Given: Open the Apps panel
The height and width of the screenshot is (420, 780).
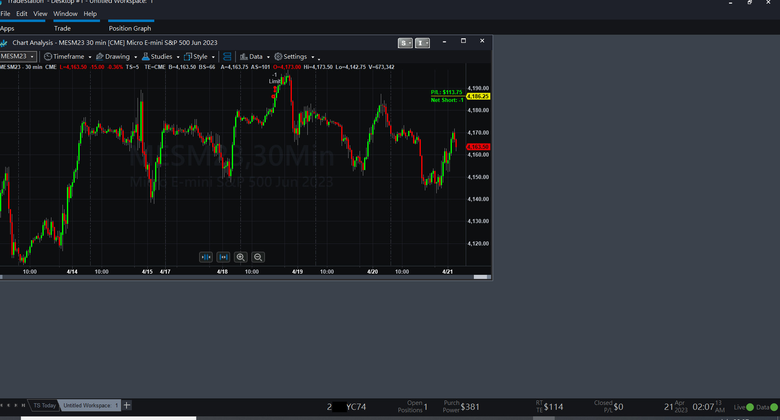Looking at the screenshot, I should click(x=7, y=29).
